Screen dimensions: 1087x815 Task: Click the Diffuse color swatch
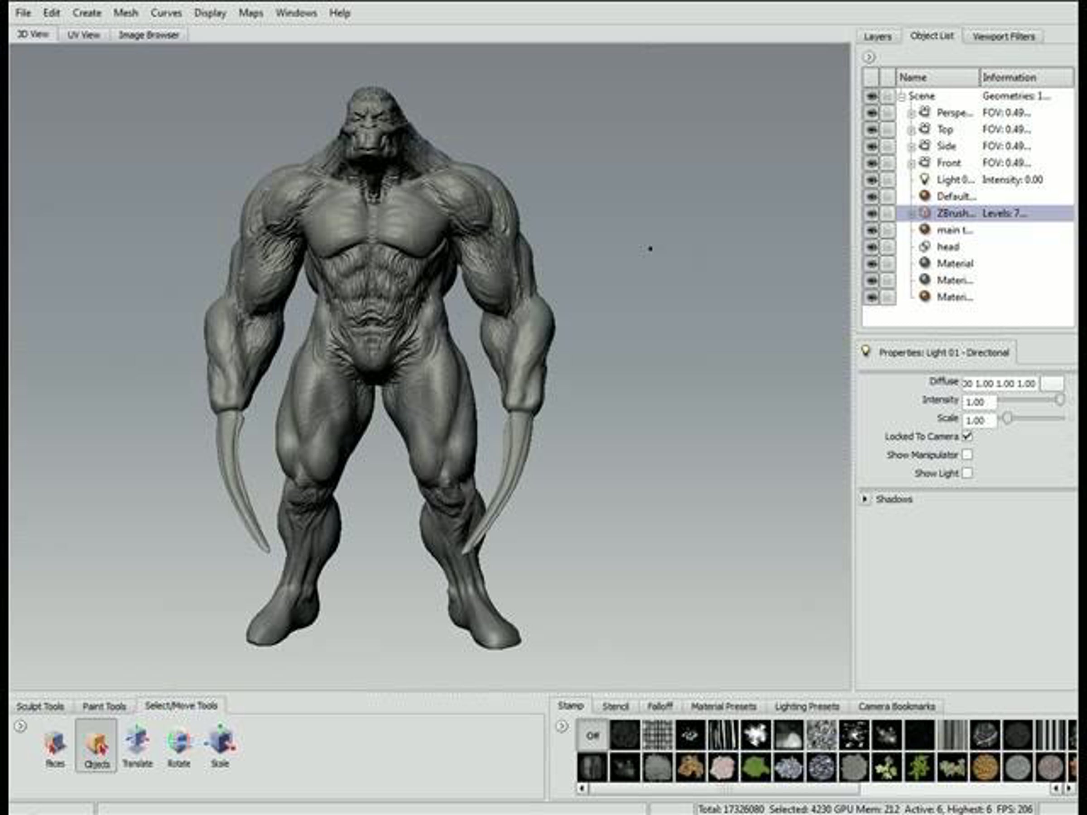coord(1053,383)
